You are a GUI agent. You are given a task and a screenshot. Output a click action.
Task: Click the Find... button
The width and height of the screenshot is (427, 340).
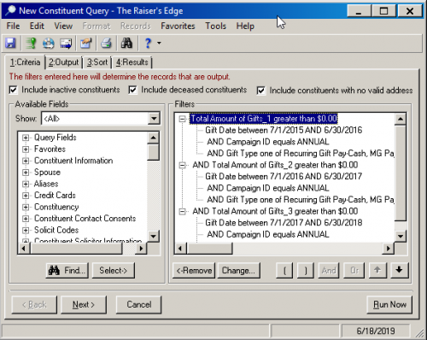coord(67,270)
